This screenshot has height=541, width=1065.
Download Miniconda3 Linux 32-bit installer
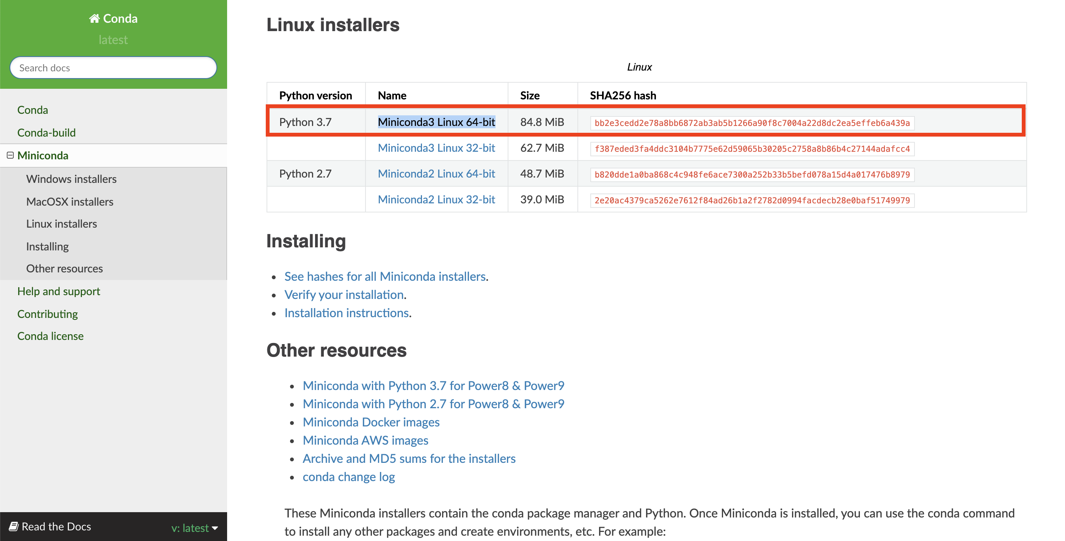point(436,148)
